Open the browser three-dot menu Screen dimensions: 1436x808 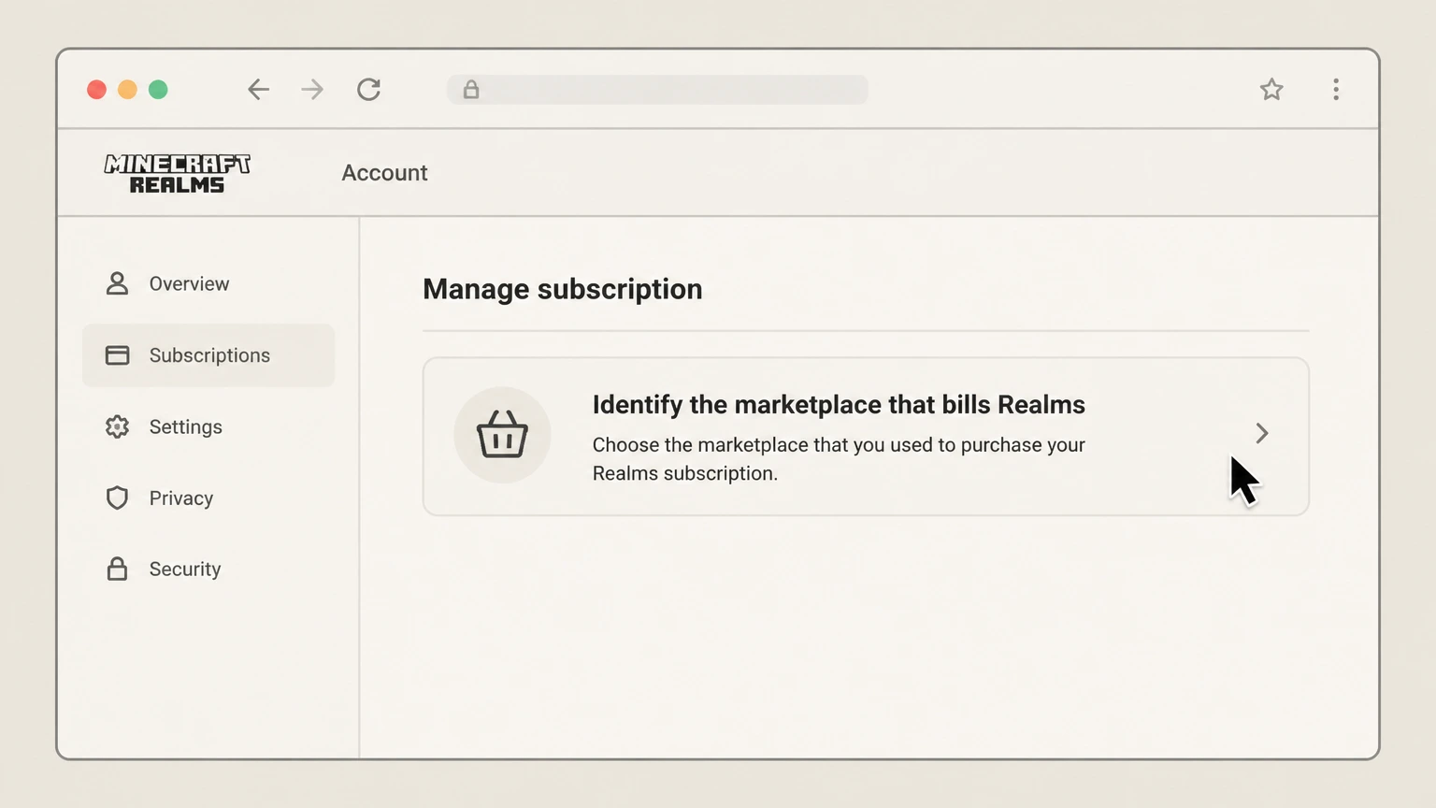(x=1336, y=90)
